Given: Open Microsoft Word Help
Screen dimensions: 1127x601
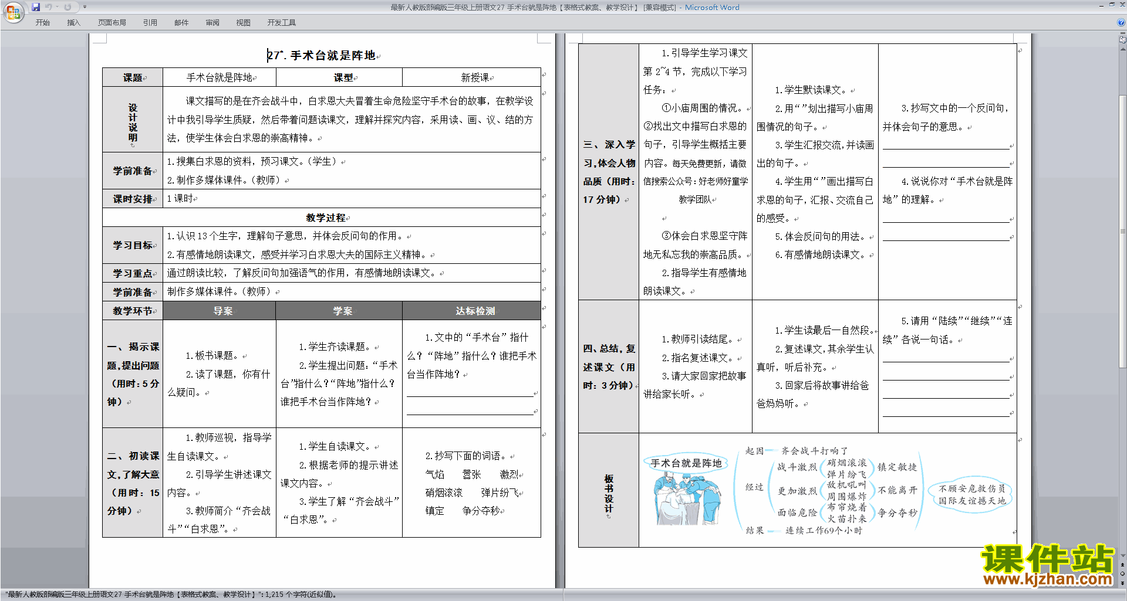Looking at the screenshot, I should pos(1121,23).
